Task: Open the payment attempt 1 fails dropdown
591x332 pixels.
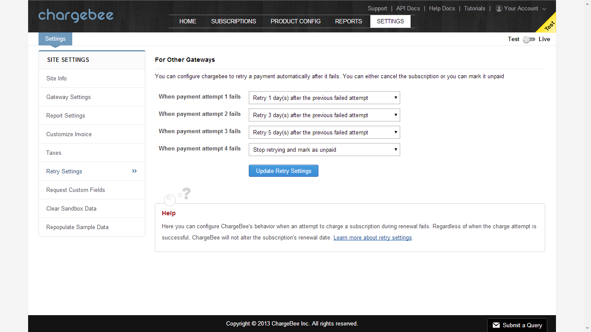Action: tap(324, 98)
